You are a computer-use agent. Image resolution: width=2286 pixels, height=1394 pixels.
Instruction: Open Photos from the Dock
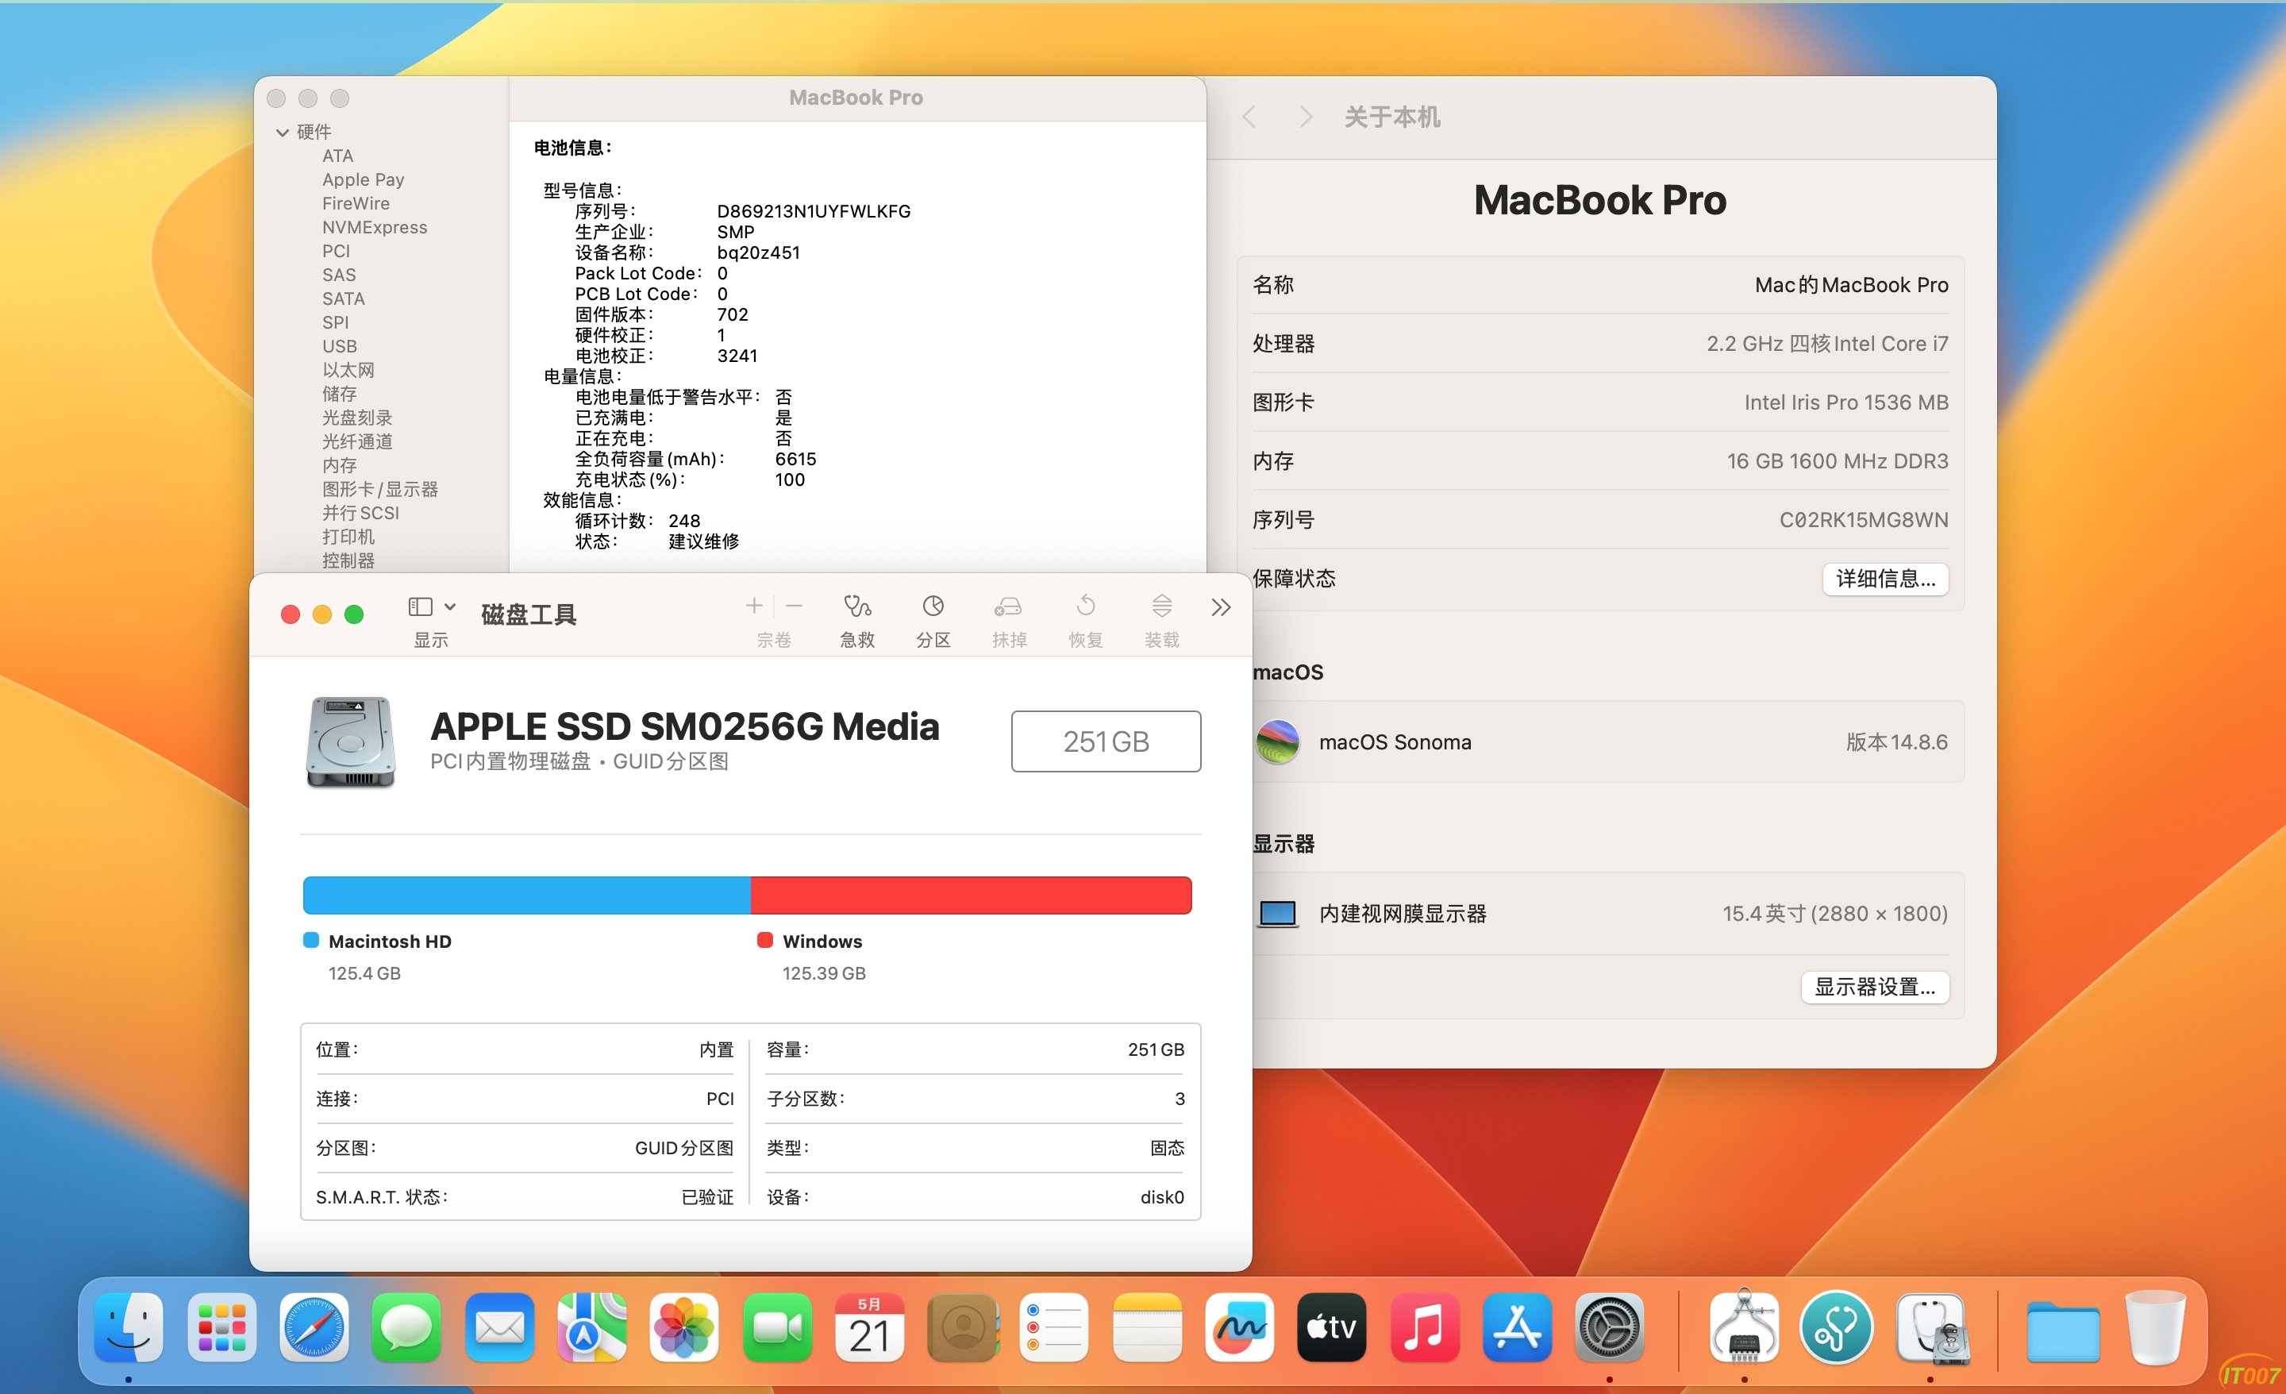[x=683, y=1327]
